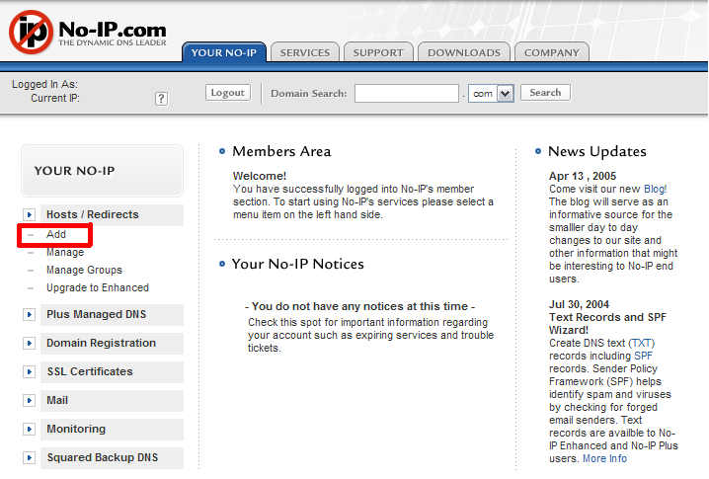Click the domain Search button

coord(545,93)
